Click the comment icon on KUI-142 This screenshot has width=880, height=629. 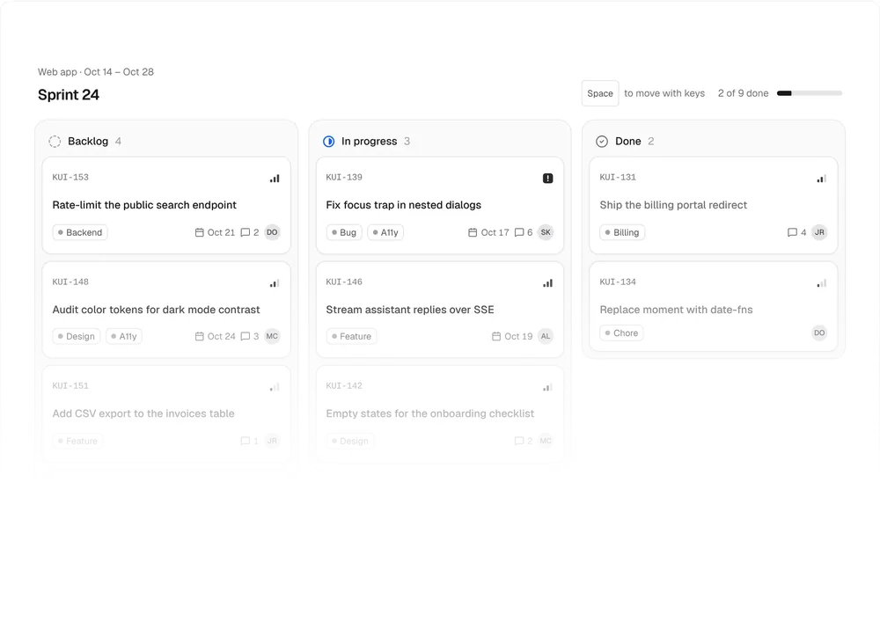click(x=519, y=441)
